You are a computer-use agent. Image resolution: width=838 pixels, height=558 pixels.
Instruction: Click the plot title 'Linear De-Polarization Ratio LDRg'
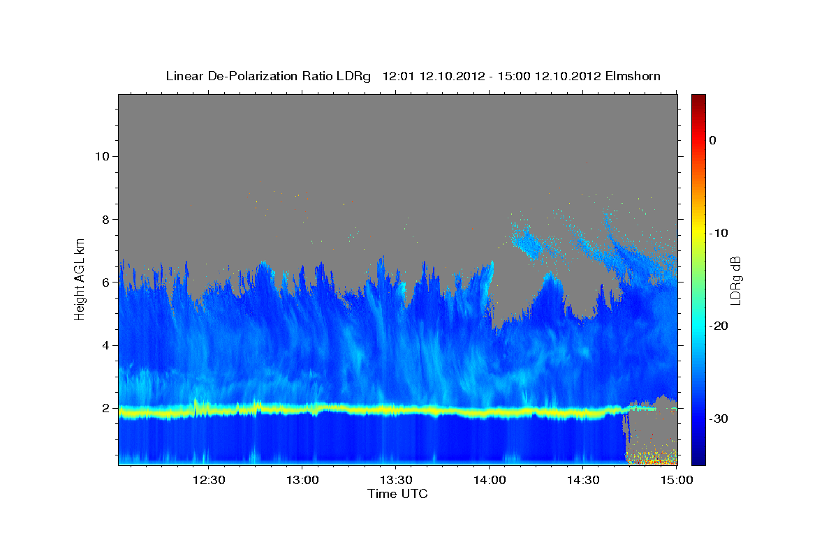268,75
